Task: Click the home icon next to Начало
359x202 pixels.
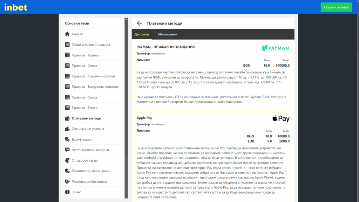Action: click(x=67, y=34)
